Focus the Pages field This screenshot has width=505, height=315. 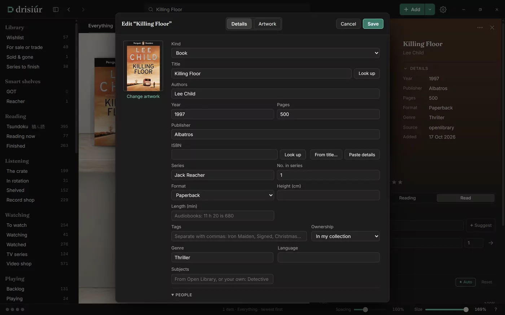point(328,114)
